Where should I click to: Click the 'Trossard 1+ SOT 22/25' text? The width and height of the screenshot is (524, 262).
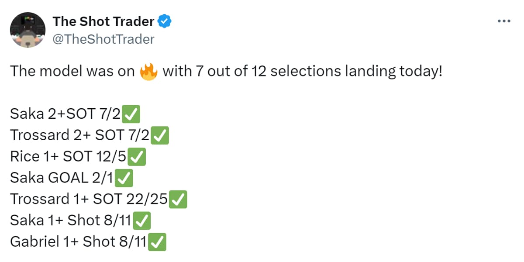pos(89,200)
